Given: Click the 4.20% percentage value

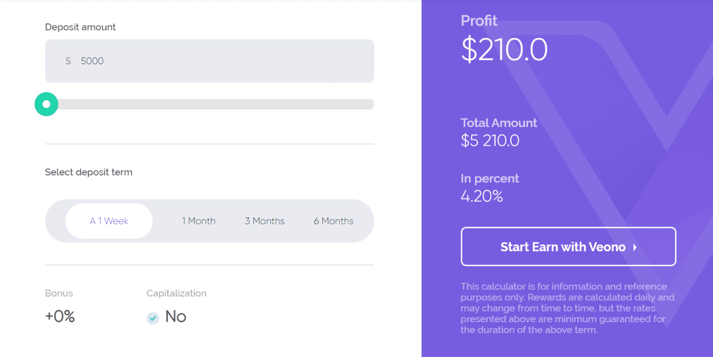Looking at the screenshot, I should [482, 196].
